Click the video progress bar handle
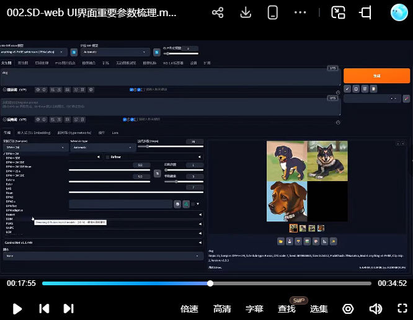This screenshot has height=320, width=413. (x=210, y=283)
